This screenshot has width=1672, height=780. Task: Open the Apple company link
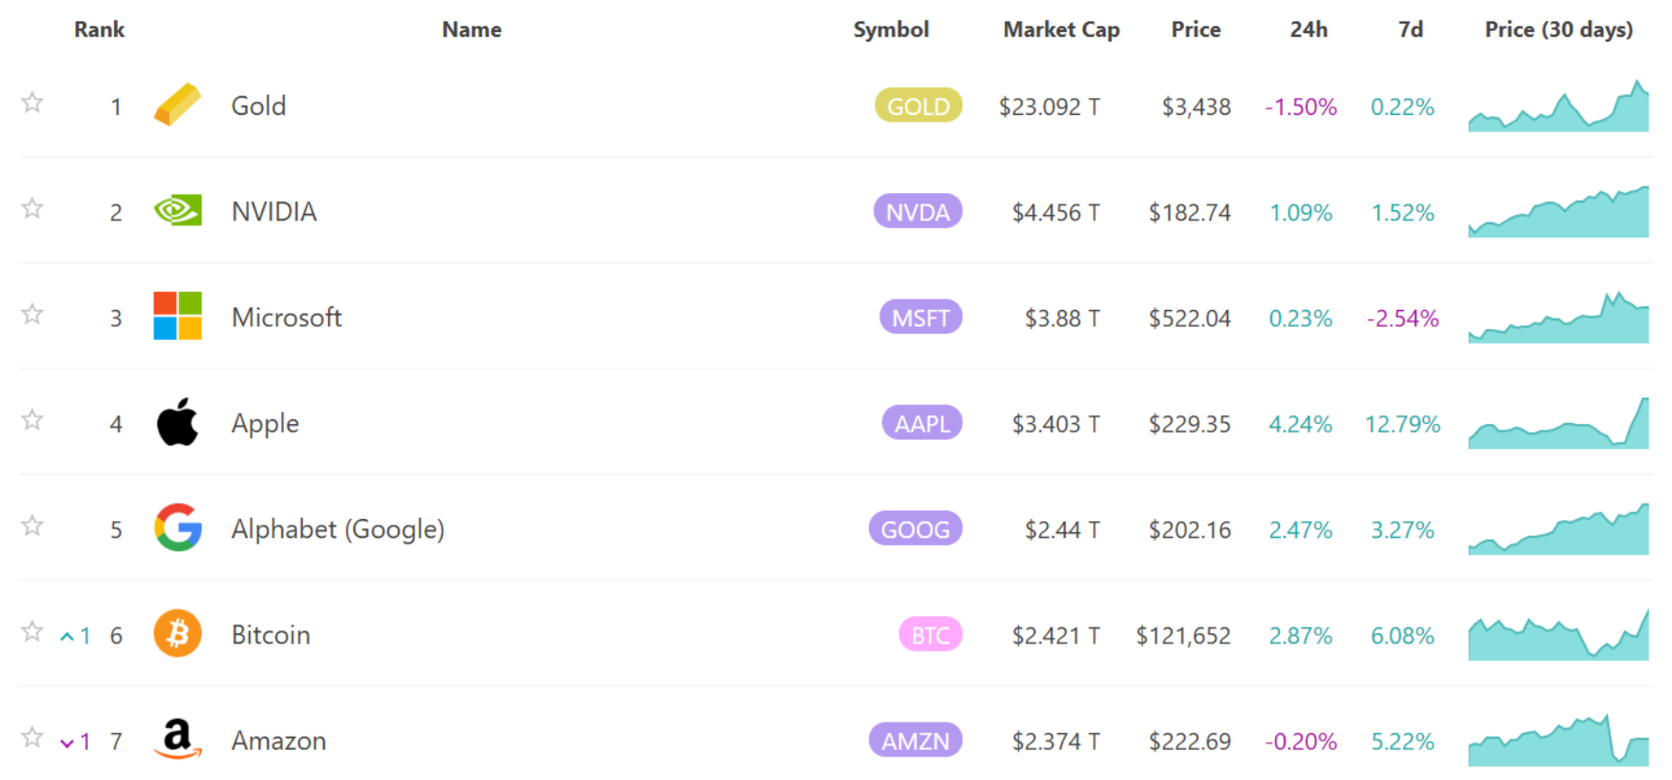coord(265,424)
